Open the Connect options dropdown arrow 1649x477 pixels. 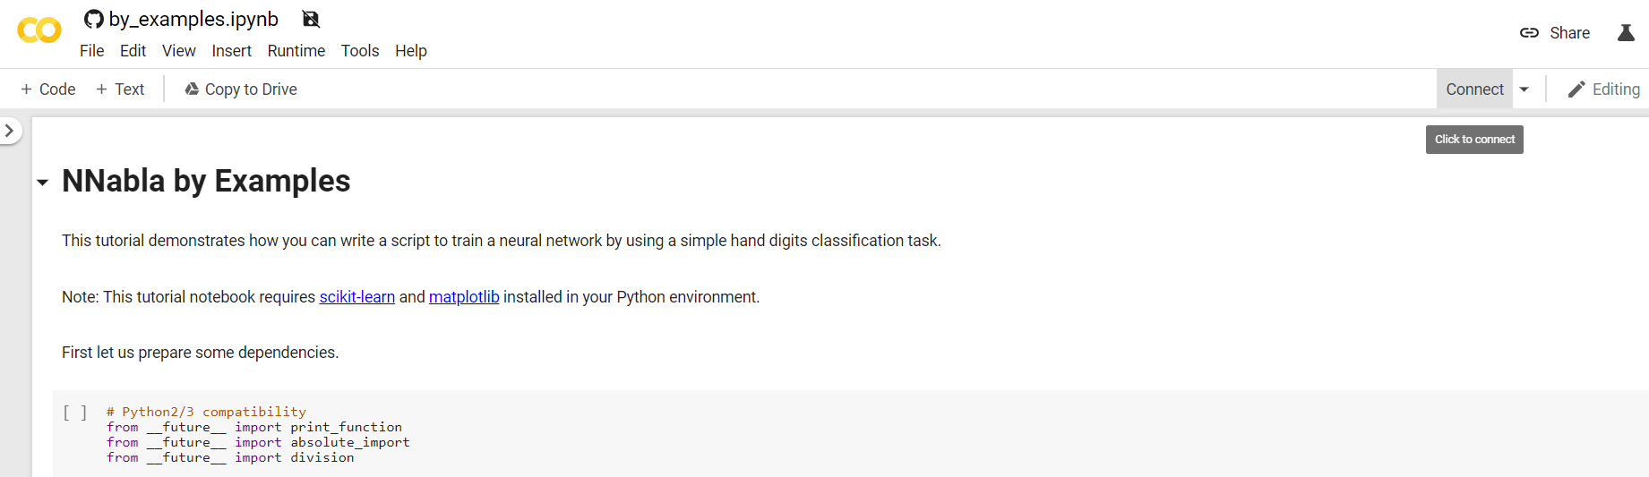(x=1524, y=89)
